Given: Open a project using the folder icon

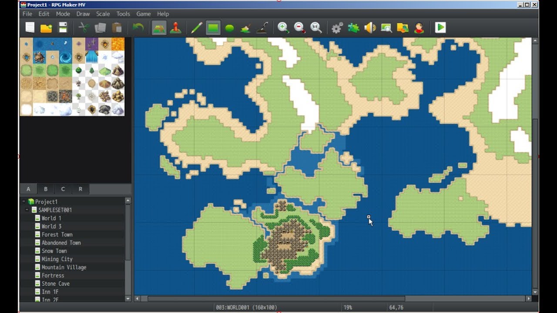Looking at the screenshot, I should point(46,28).
